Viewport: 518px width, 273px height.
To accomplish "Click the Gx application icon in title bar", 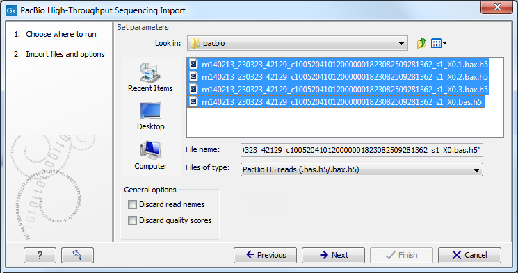I will coord(11,10).
